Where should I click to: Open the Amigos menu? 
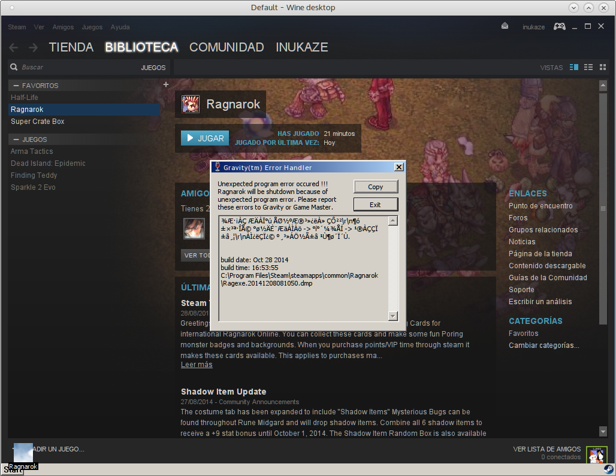pyautogui.click(x=64, y=27)
